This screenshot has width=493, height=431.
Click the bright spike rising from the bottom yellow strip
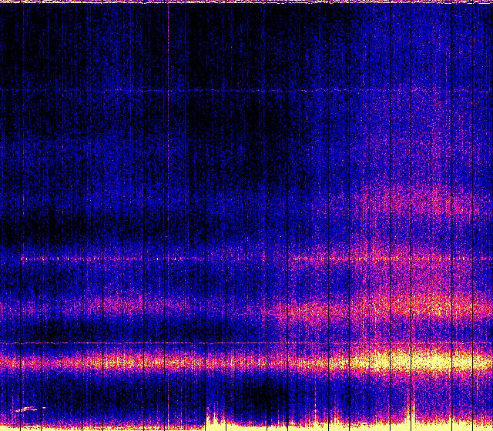[407, 408]
